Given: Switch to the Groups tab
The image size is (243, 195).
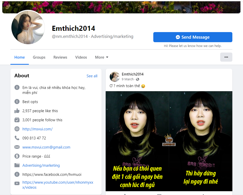Looking at the screenshot, I should coord(39,57).
